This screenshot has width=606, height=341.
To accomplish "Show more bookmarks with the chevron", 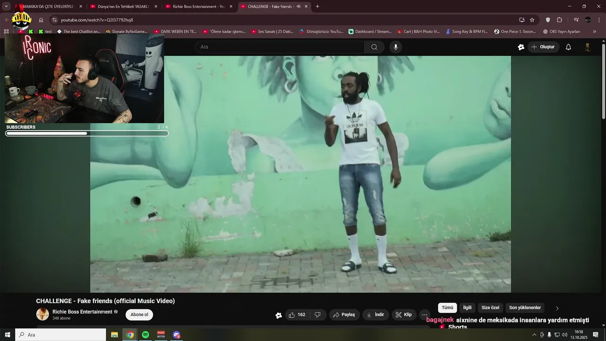I will click(595, 32).
